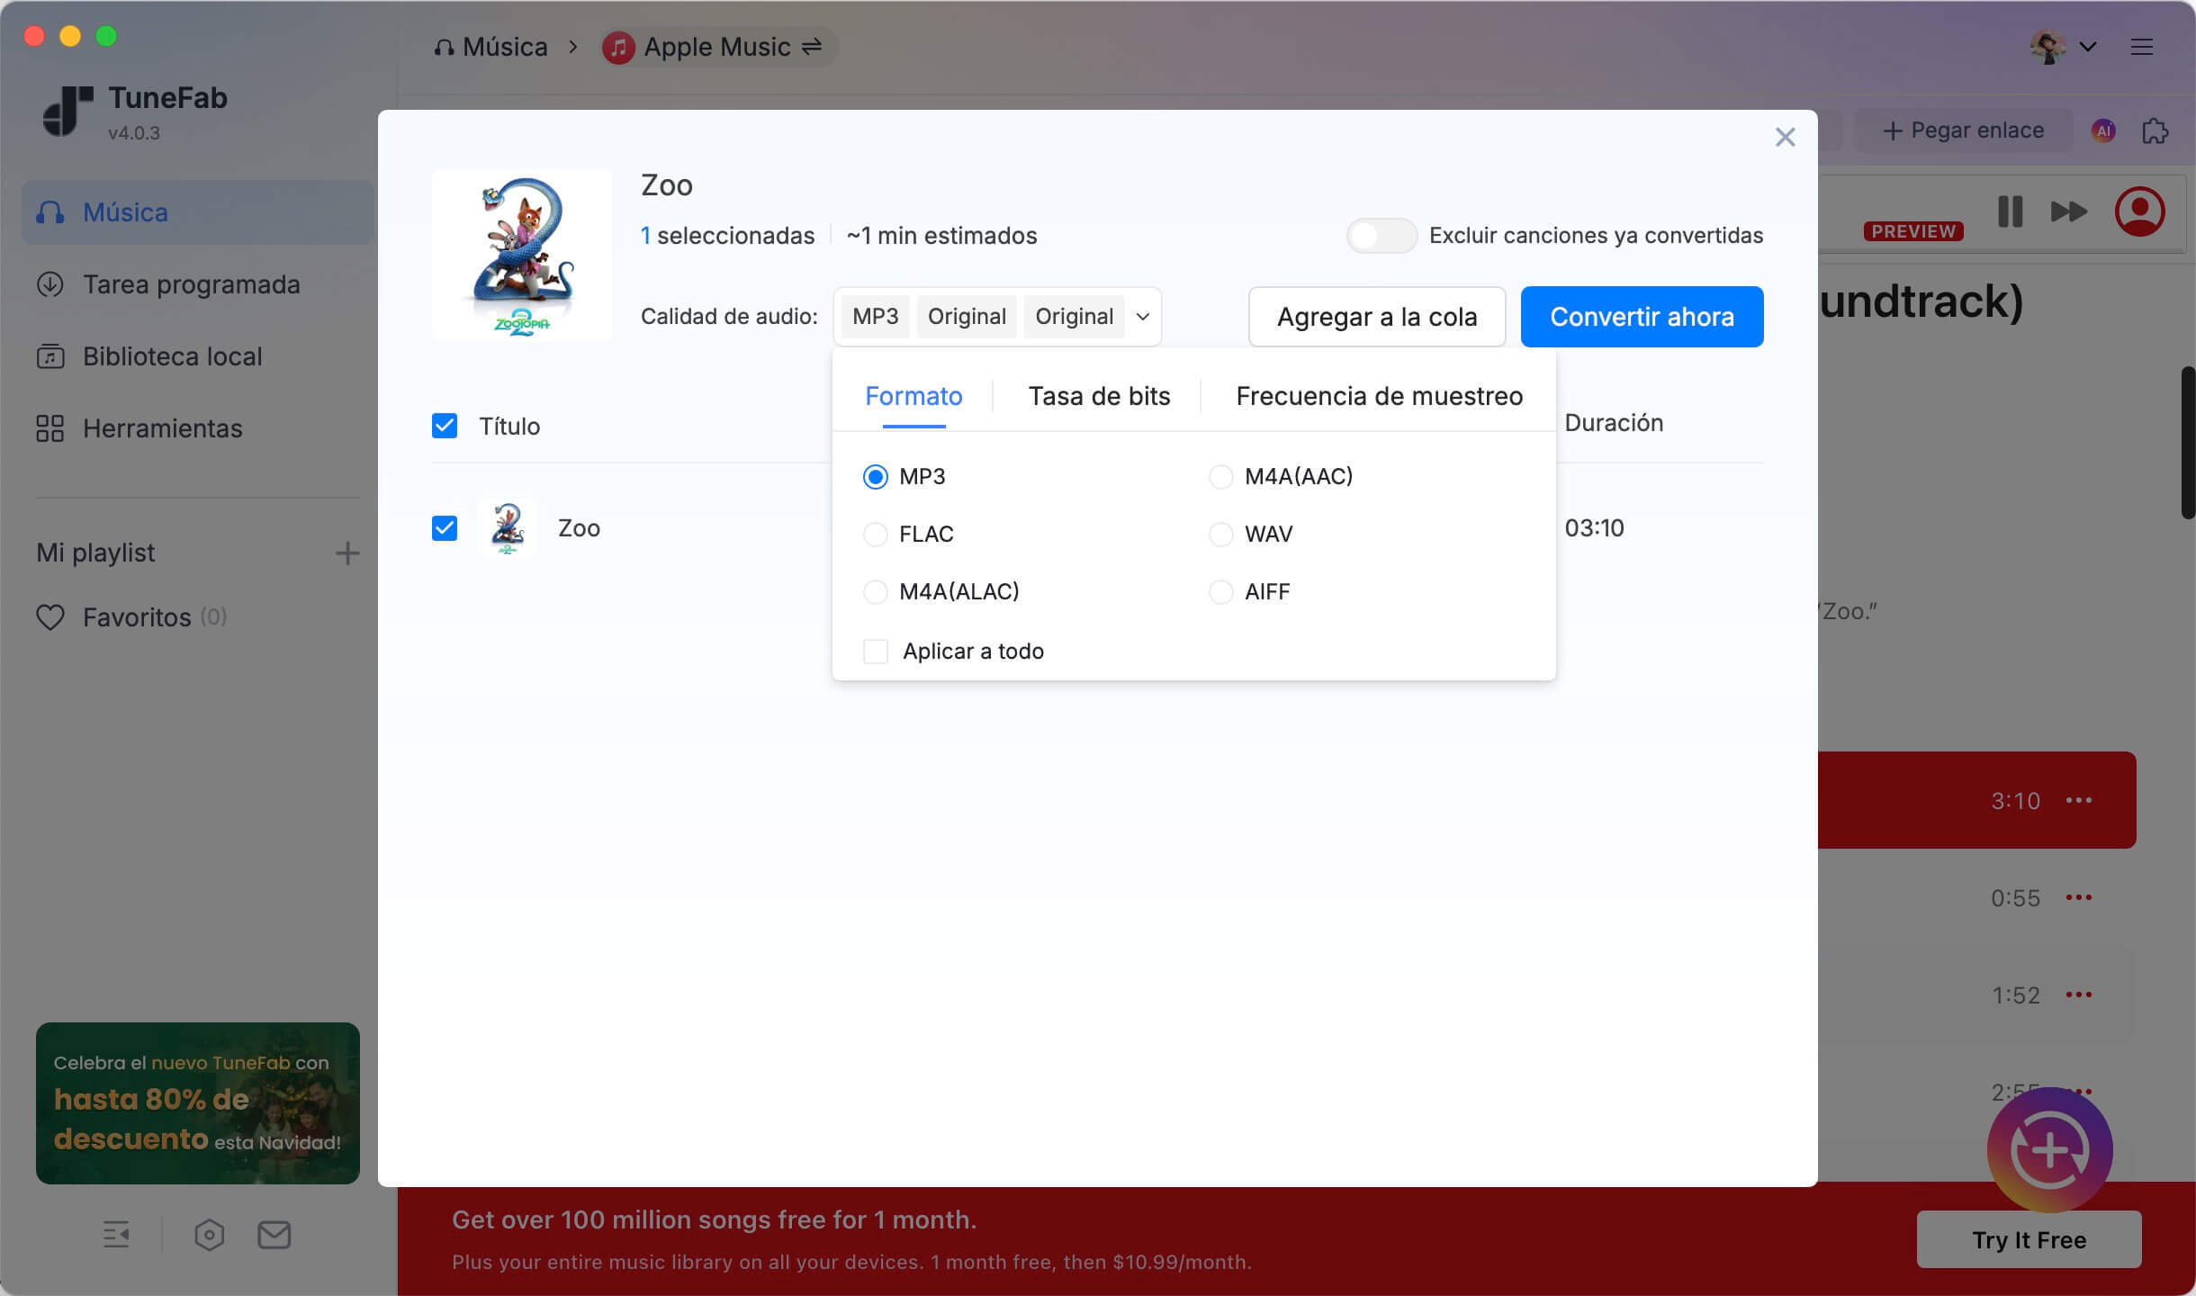This screenshot has width=2196, height=1296.
Task: Check the Aplicar a todo checkbox
Action: [x=875, y=651]
